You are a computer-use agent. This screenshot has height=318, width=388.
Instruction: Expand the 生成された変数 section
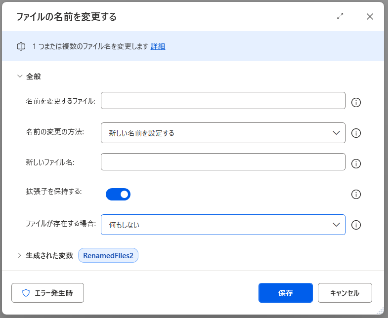[20, 255]
